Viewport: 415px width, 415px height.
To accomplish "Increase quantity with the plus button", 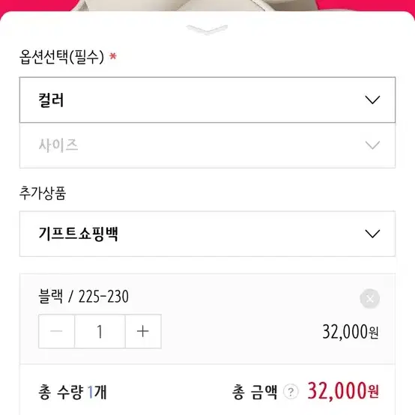I will pos(143,331).
